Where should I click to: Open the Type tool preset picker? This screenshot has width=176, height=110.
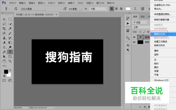coord(7,9)
